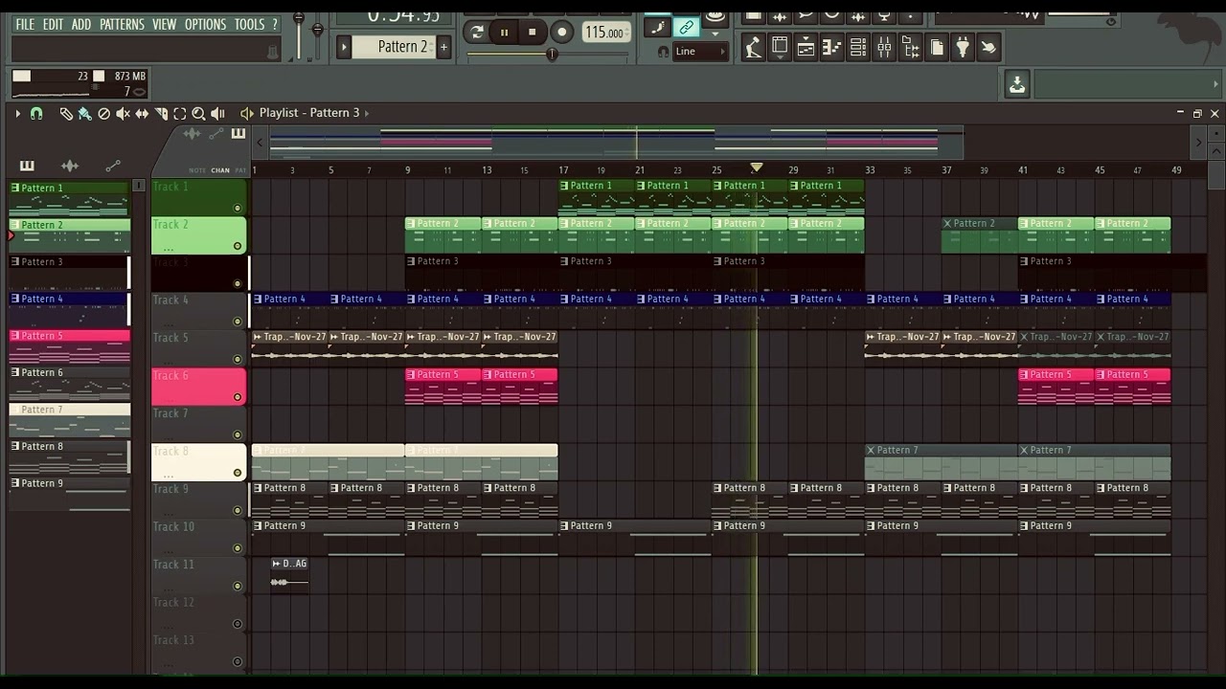Toggle mute switch on Track 1
Image resolution: width=1226 pixels, height=689 pixels.
pyautogui.click(x=238, y=208)
